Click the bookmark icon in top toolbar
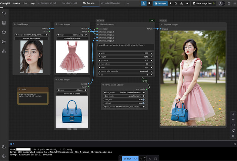237x161 pixels. tap(149, 3)
